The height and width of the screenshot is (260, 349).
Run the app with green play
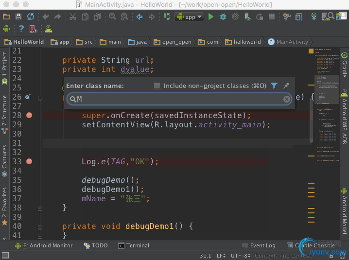point(211,17)
